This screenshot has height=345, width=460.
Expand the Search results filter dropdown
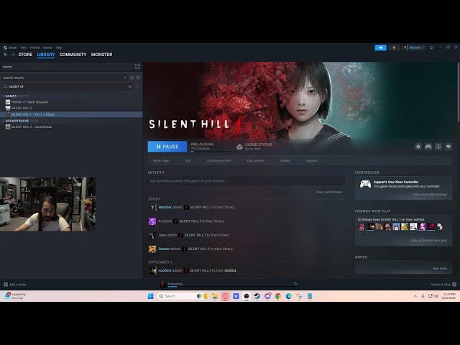pos(125,78)
